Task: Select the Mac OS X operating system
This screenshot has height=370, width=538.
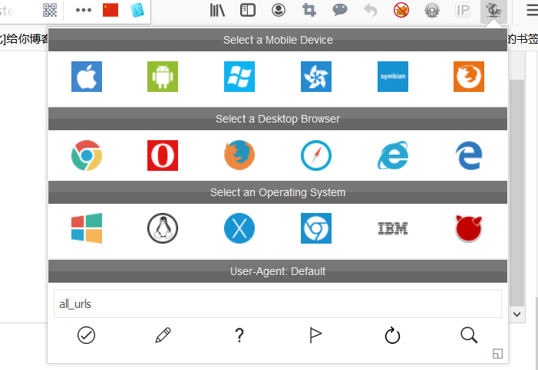Action: click(x=239, y=228)
